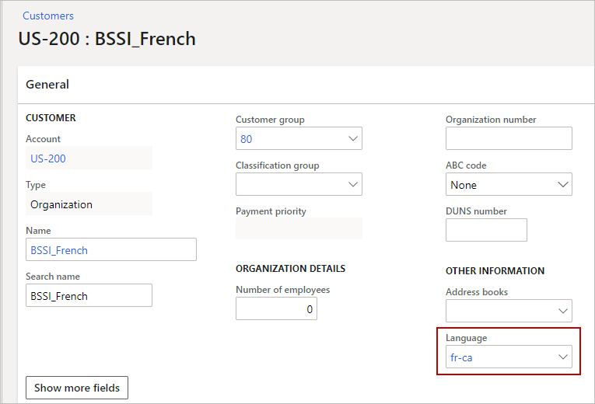Viewport: 595px width, 404px height.
Task: Click the None value in ABC code
Action: (464, 185)
